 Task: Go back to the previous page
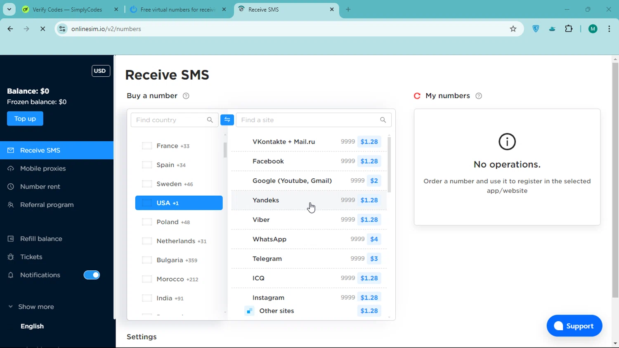pyautogui.click(x=10, y=29)
